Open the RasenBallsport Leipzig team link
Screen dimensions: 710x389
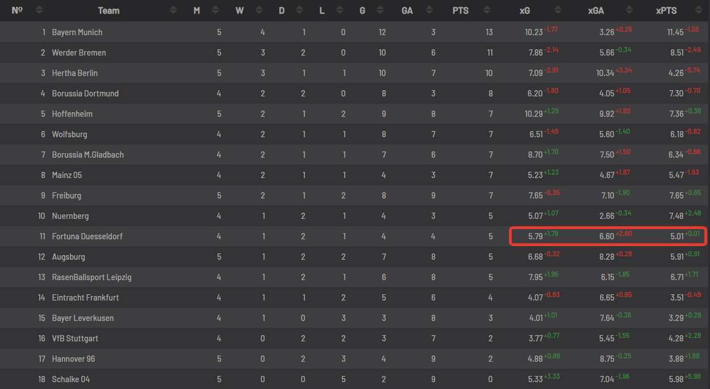pos(91,277)
